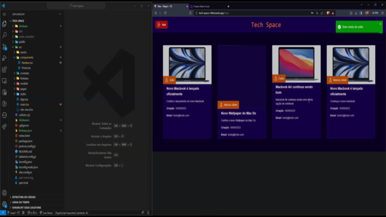Expand the node_modules folder
The width and height of the screenshot is (386, 217).
26,37
